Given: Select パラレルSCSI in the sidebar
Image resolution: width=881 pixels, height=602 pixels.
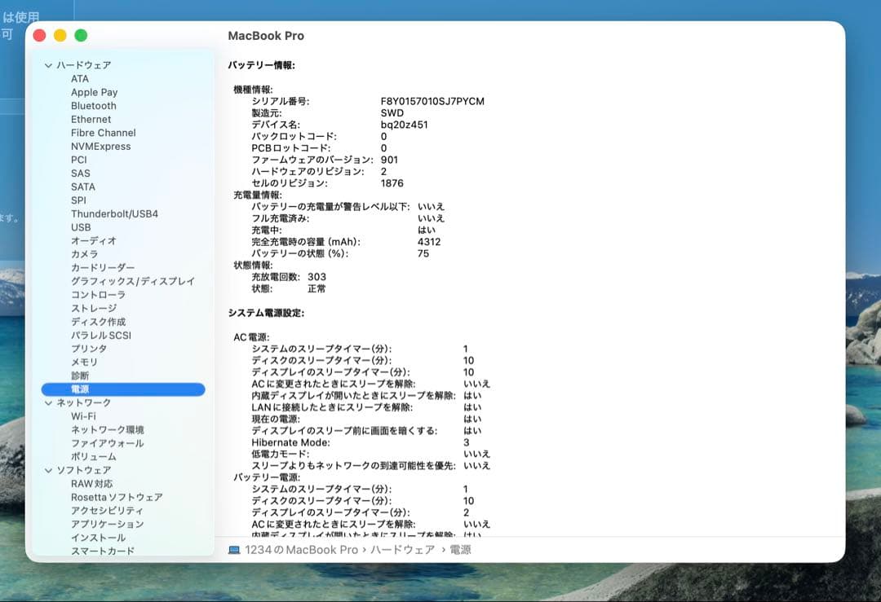Looking at the screenshot, I should coord(101,335).
